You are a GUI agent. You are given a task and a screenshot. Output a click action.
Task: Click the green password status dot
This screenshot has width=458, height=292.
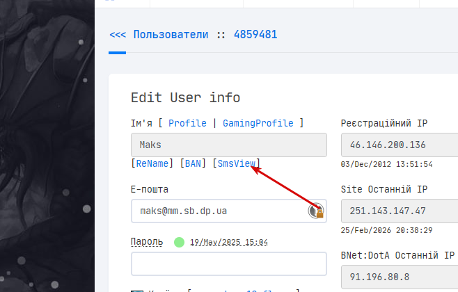point(179,242)
